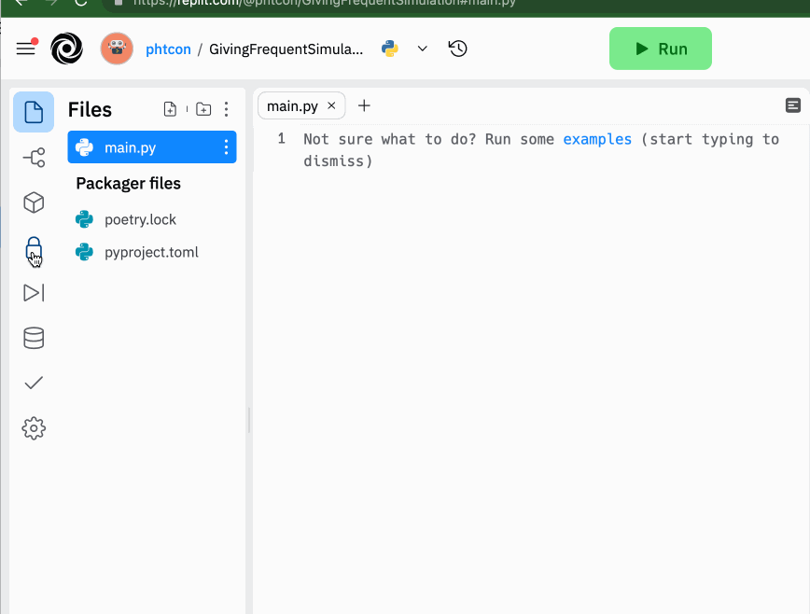View project history with the clock icon

(457, 49)
